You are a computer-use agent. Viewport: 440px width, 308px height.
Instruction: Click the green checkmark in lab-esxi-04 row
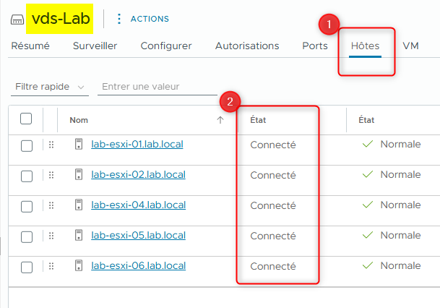tap(368, 205)
